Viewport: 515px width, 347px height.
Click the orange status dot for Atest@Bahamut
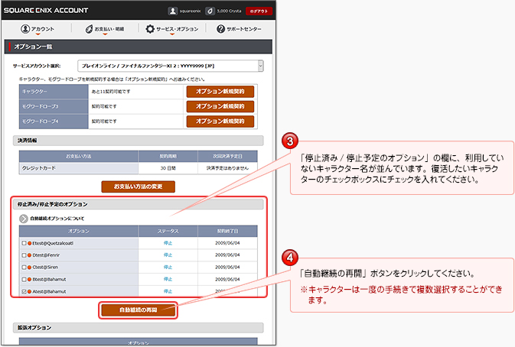[30, 291]
